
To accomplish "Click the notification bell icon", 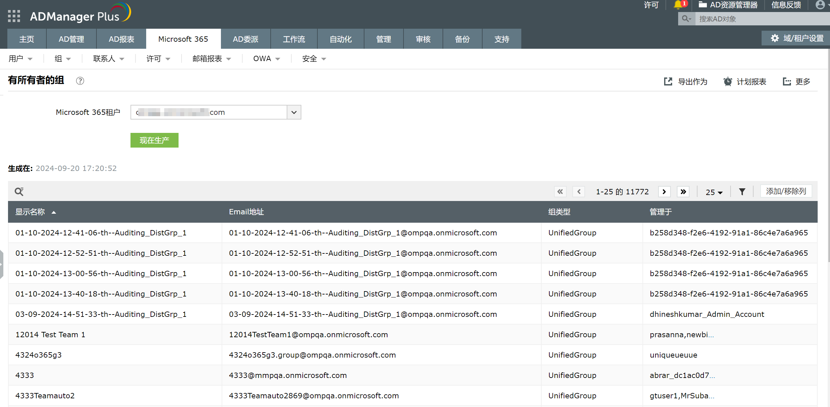I will 678,5.
